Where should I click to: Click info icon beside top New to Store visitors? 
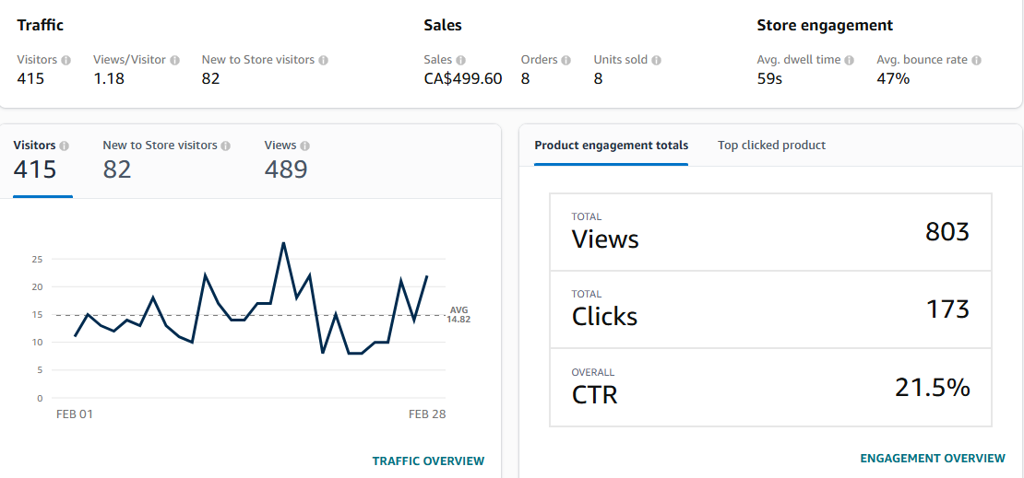click(x=324, y=60)
